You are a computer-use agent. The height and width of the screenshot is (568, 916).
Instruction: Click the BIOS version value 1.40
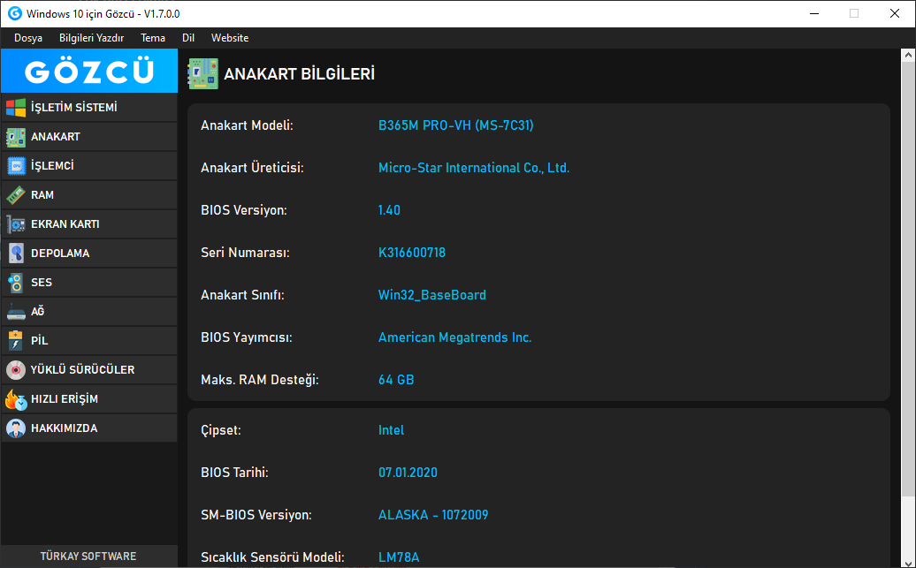pyautogui.click(x=389, y=210)
